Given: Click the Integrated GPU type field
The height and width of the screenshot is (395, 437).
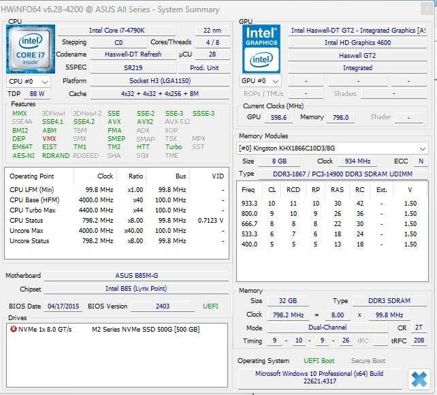Looking at the screenshot, I should point(357,68).
